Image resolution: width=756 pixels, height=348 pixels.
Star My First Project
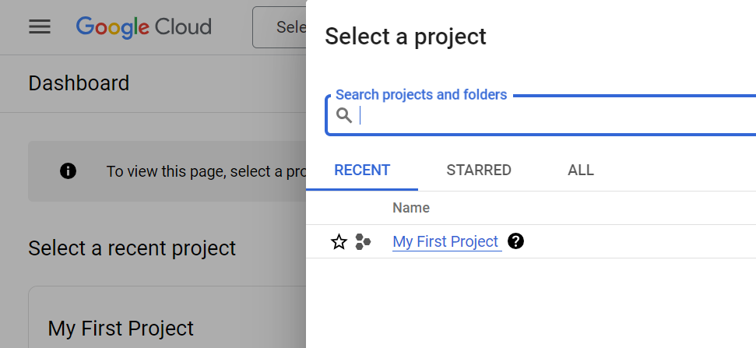(x=339, y=242)
